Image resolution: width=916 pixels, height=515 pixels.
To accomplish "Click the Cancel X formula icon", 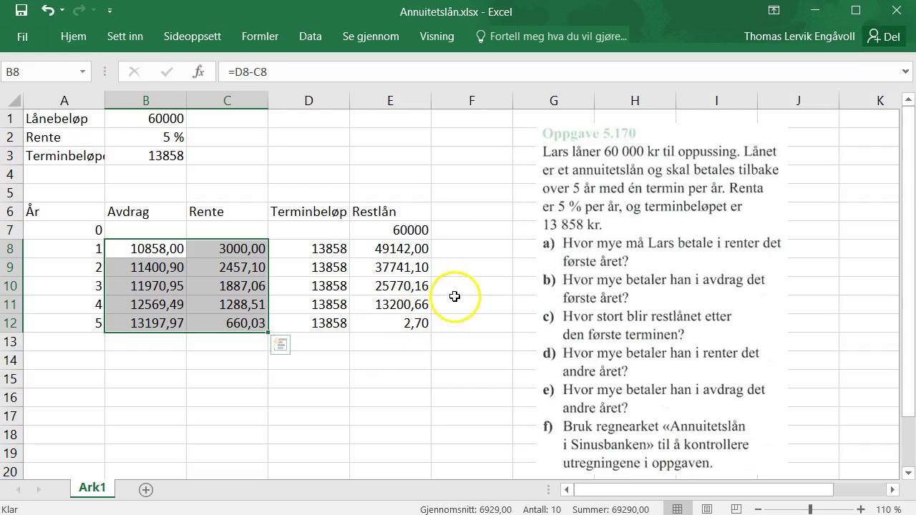I will (x=134, y=72).
